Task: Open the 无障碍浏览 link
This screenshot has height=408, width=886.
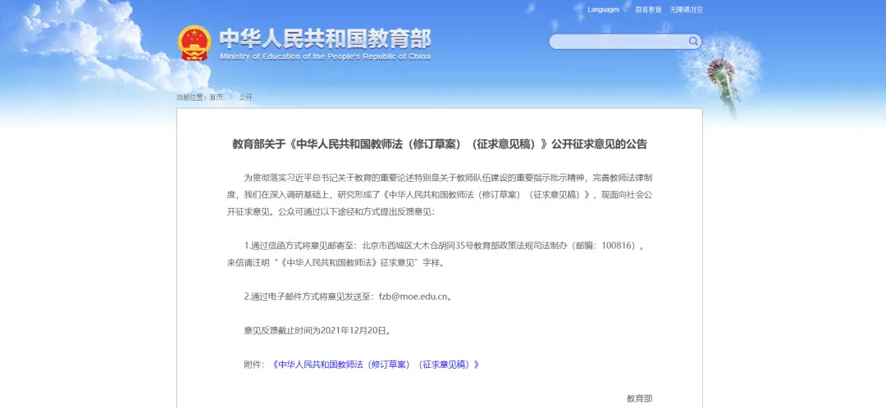Action: (687, 10)
